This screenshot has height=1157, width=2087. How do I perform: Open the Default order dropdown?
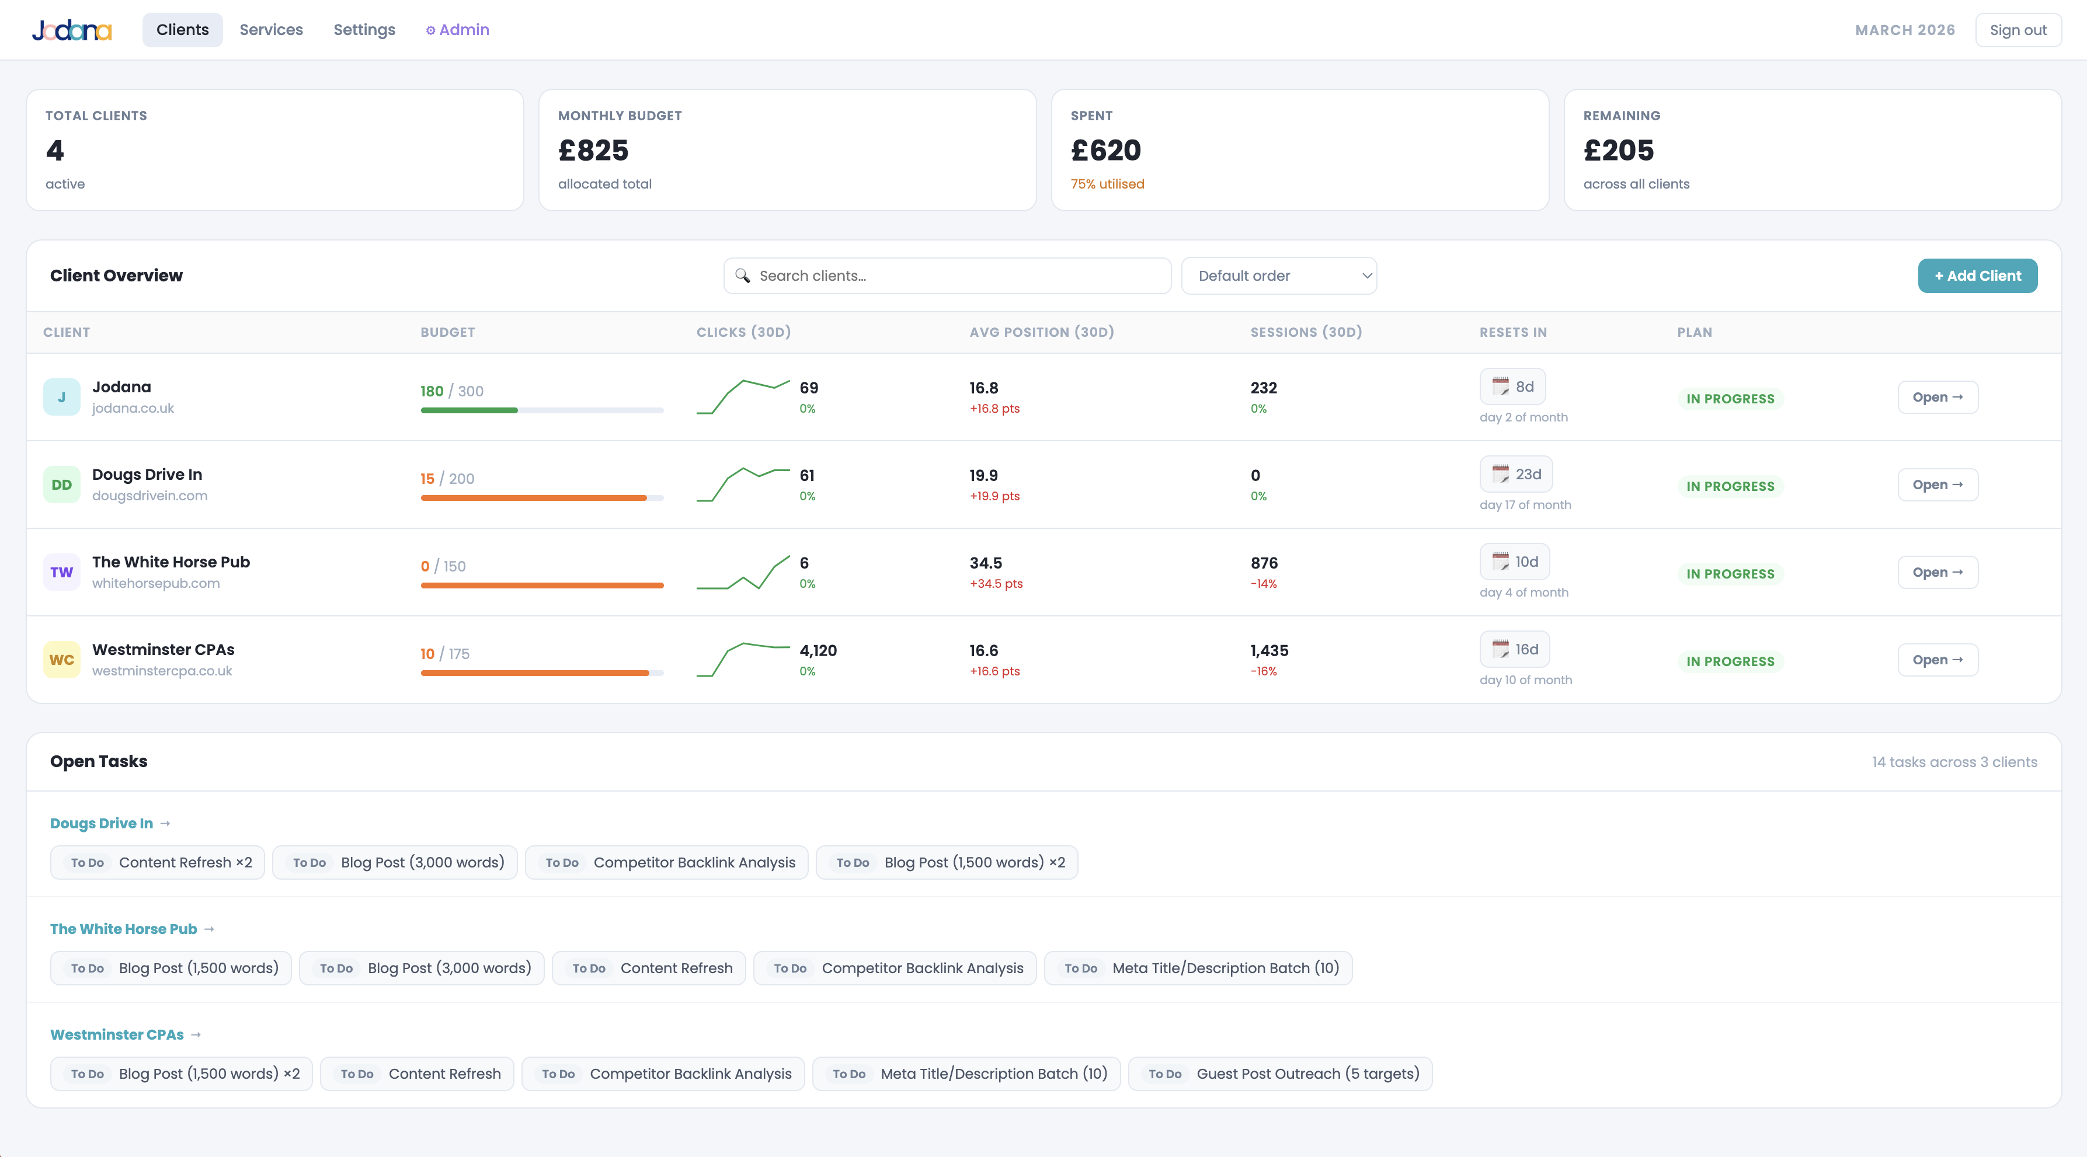(1278, 276)
